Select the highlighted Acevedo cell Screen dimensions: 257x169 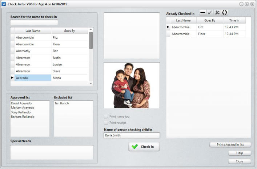pos(33,78)
